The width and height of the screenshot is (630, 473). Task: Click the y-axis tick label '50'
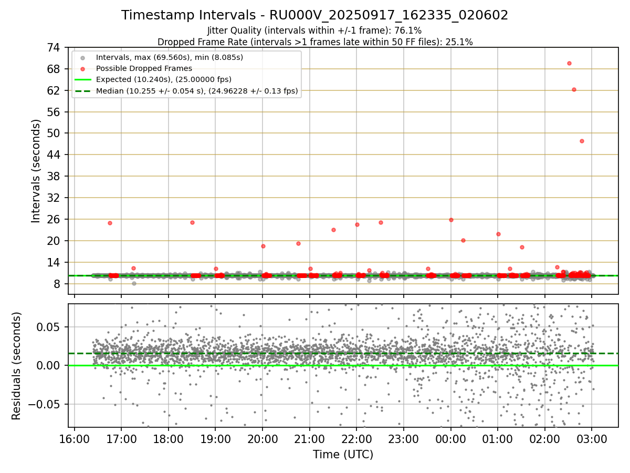[55, 133]
